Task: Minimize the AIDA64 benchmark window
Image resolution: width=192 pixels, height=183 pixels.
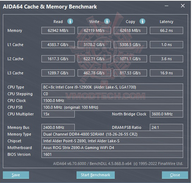Action: 166,6
